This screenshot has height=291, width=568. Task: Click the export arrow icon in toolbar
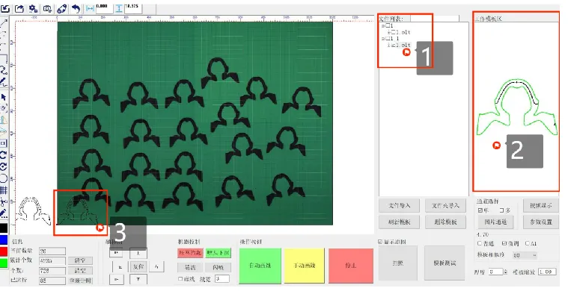[x=19, y=9]
